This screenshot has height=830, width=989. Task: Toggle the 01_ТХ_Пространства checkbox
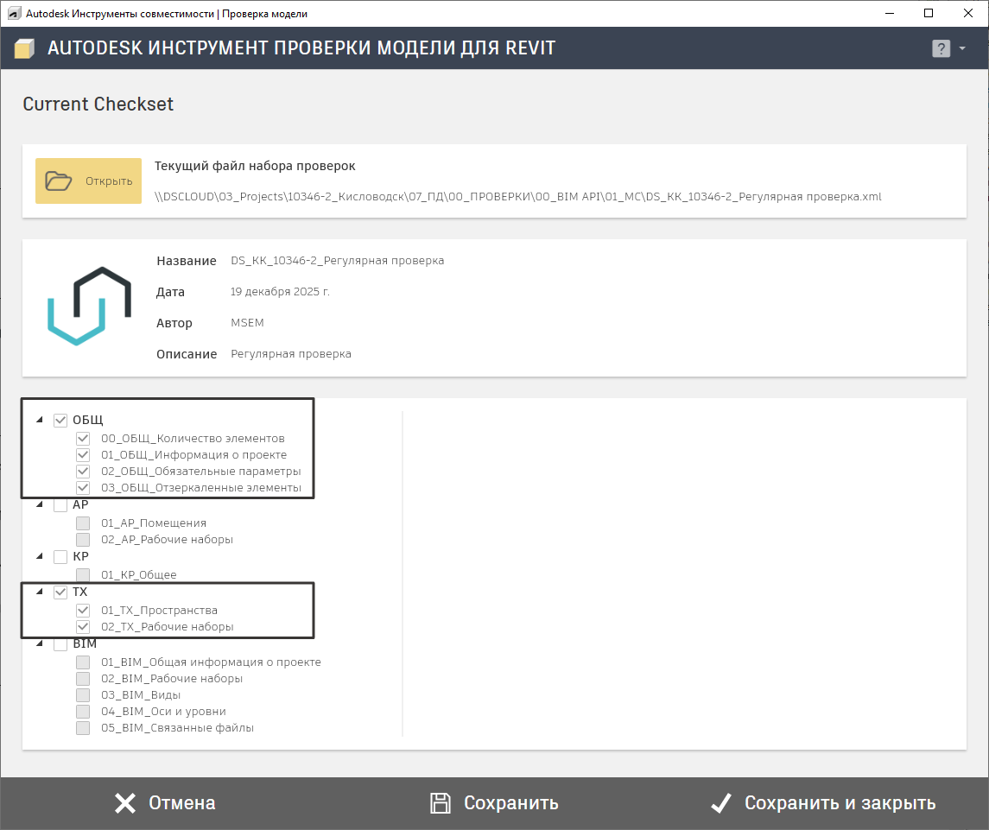(83, 611)
